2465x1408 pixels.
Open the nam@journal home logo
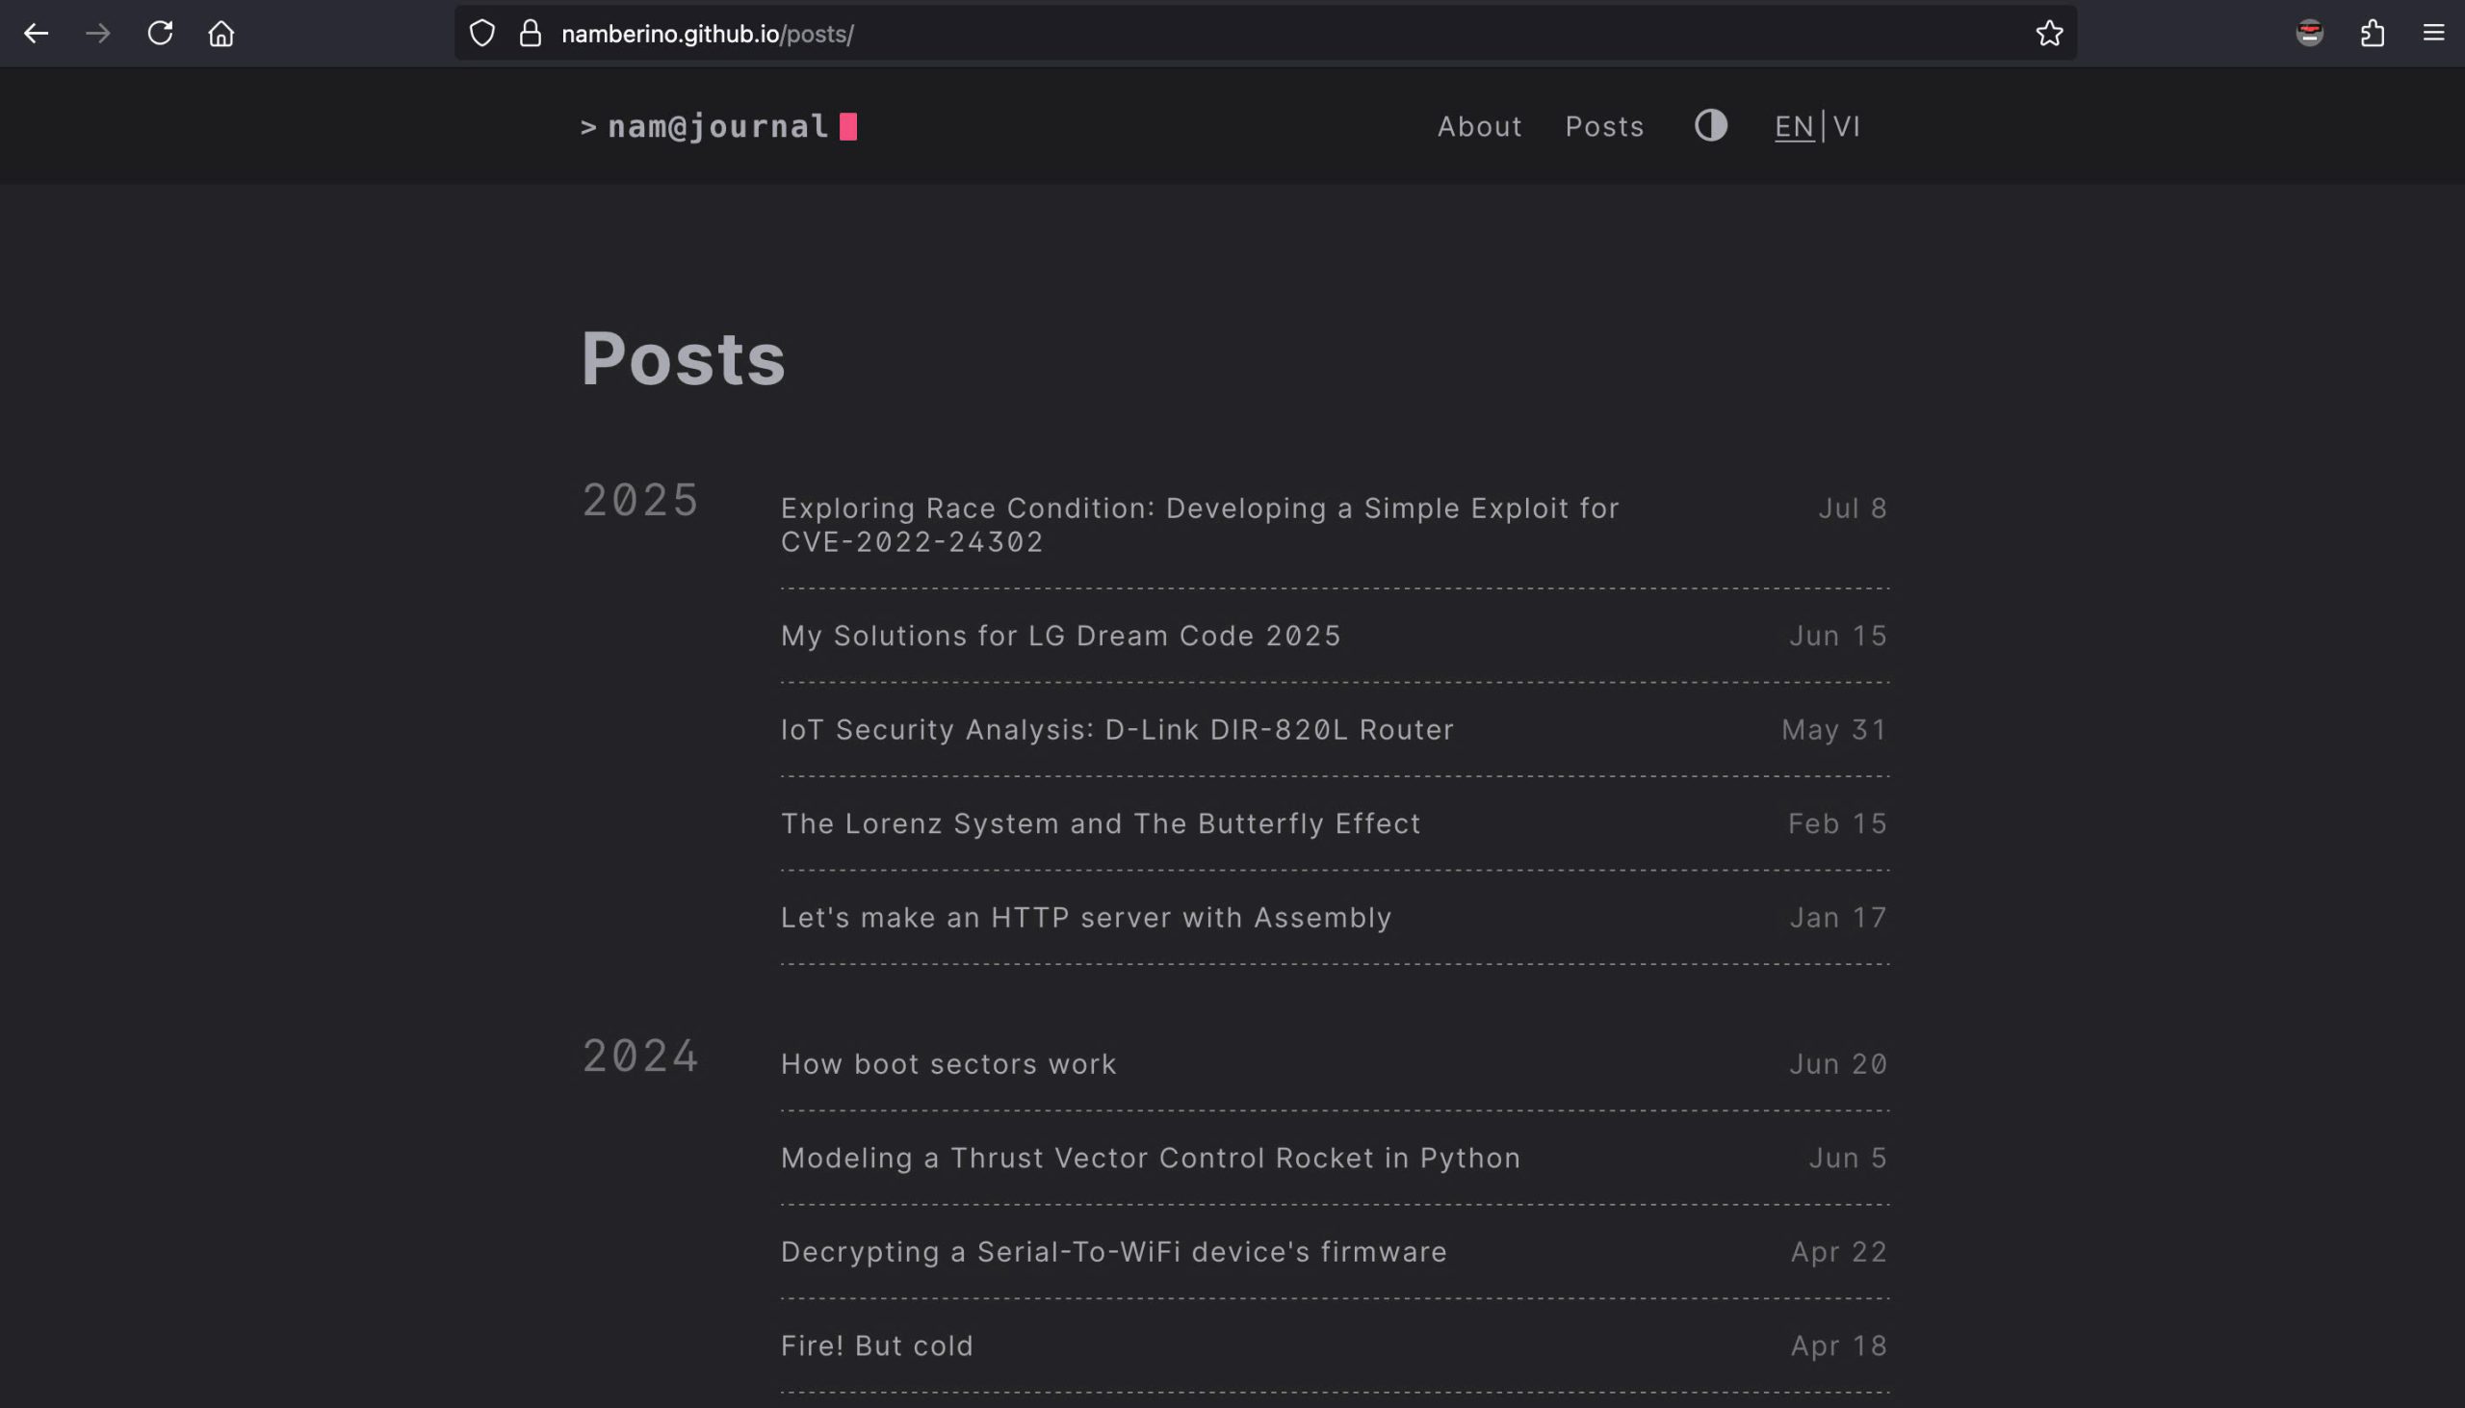717,127
